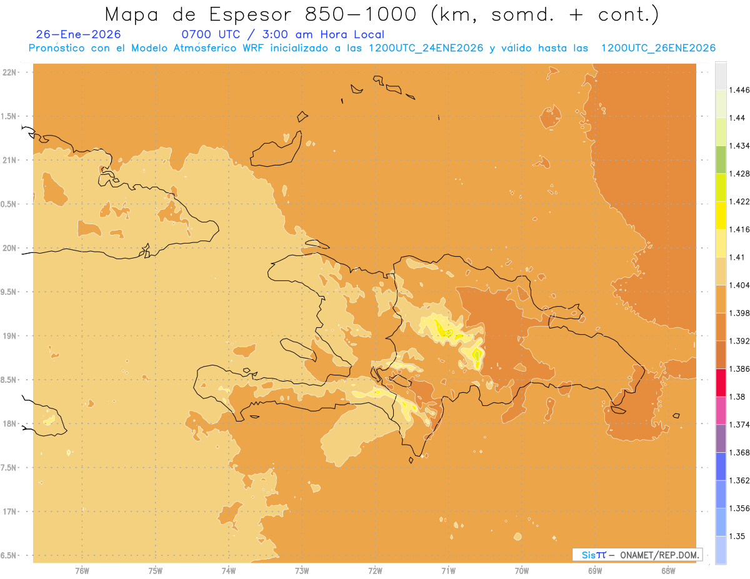
Task: Click the '68W' longitude axis label
Action: point(668,571)
